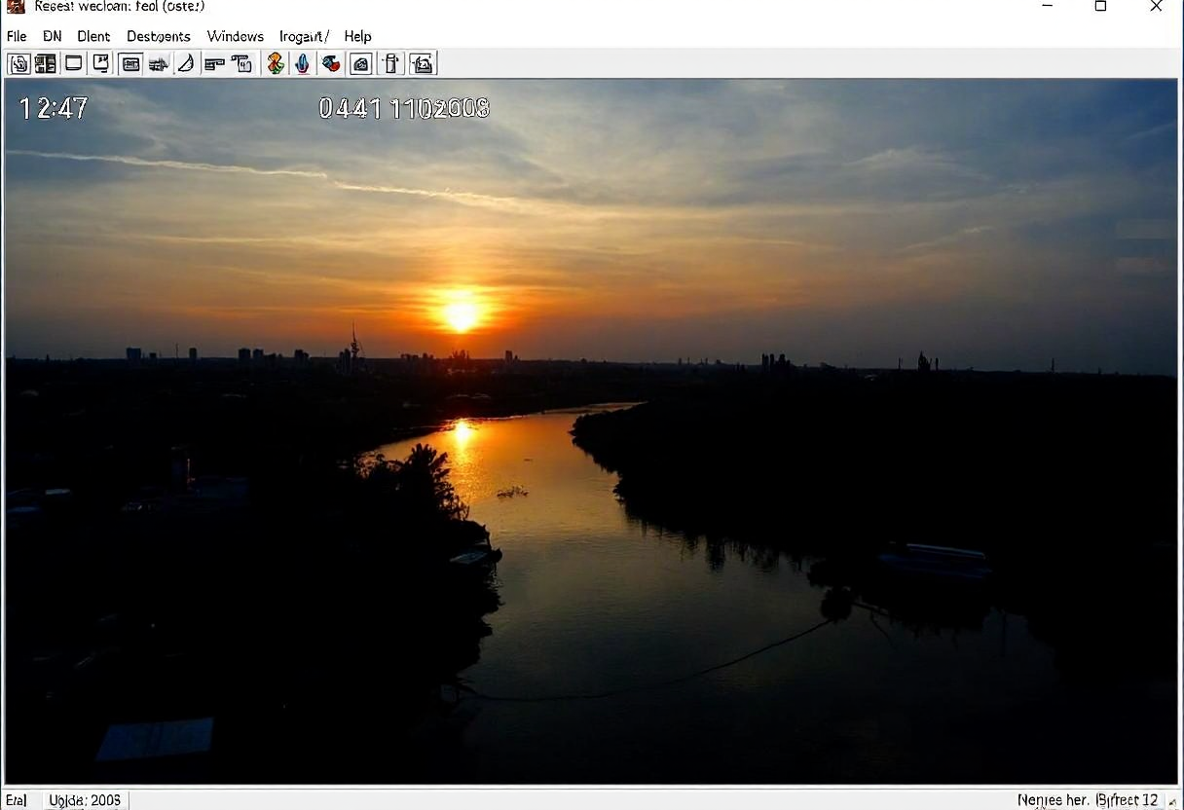The width and height of the screenshot is (1184, 810).
Task: Click the split-panel layout toolbar icon
Action: pyautogui.click(x=46, y=64)
